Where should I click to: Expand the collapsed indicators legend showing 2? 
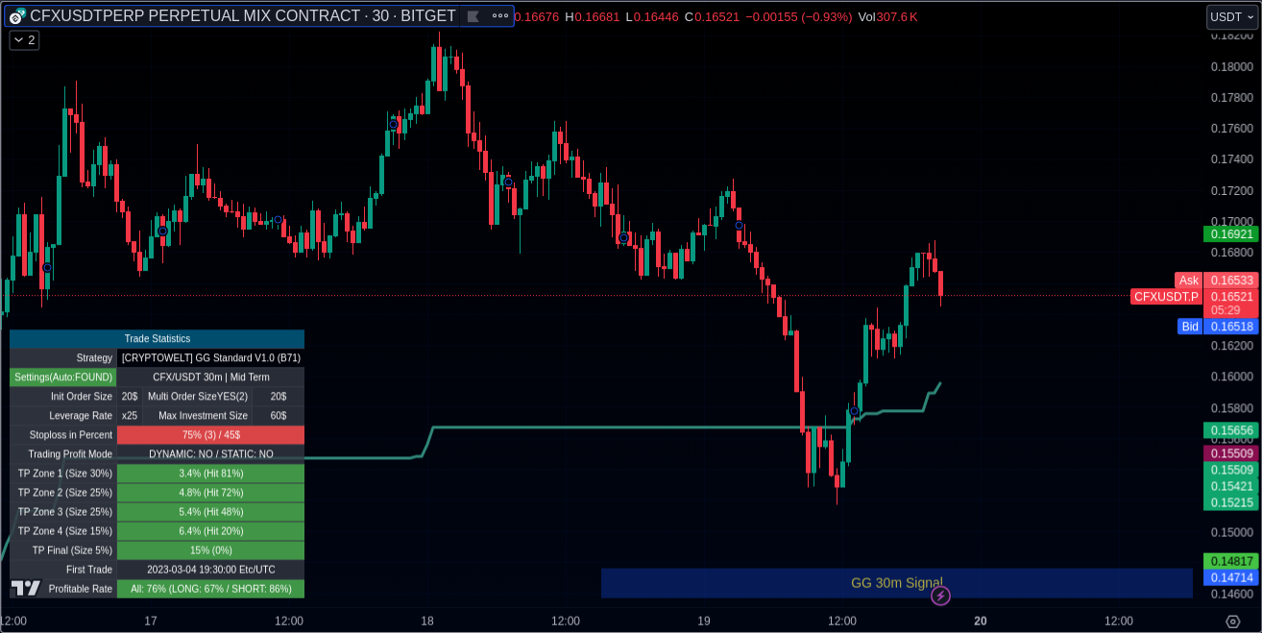[24, 40]
